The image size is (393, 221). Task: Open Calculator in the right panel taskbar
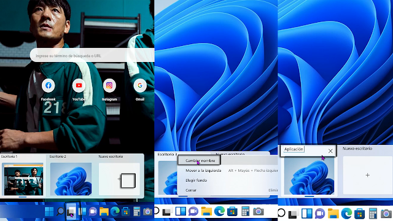(x=373, y=214)
